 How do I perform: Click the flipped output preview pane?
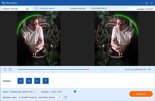pos(116,38)
